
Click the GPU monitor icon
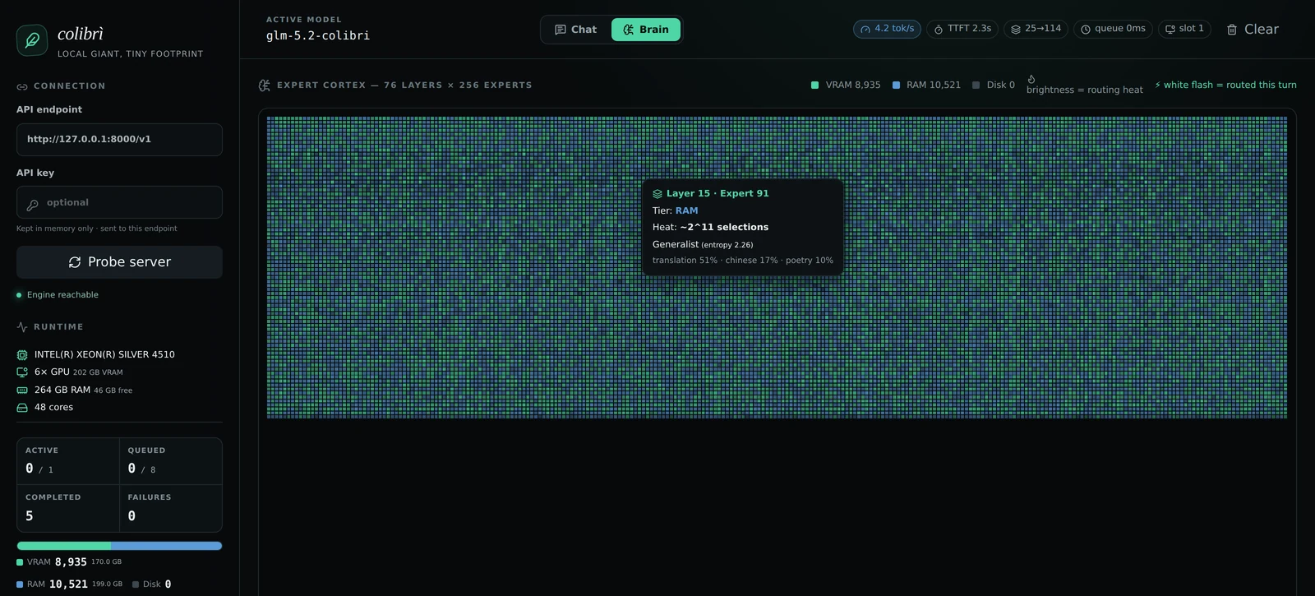22,372
